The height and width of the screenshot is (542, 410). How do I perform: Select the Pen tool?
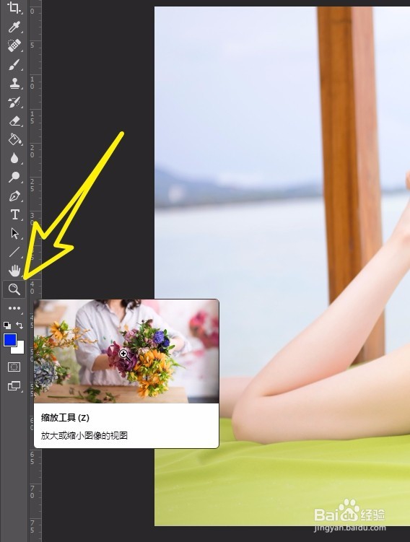14,196
